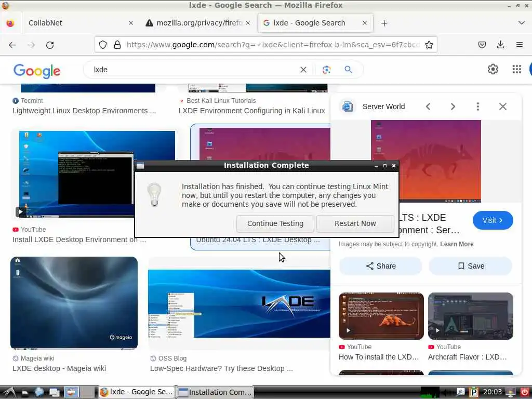Click the show desktop windows taskbar icon
The height and width of the screenshot is (399, 532).
54,392
